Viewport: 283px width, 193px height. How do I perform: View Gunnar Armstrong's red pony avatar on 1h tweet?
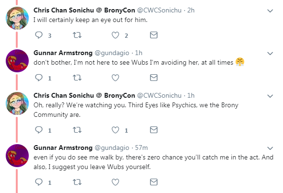click(17, 61)
